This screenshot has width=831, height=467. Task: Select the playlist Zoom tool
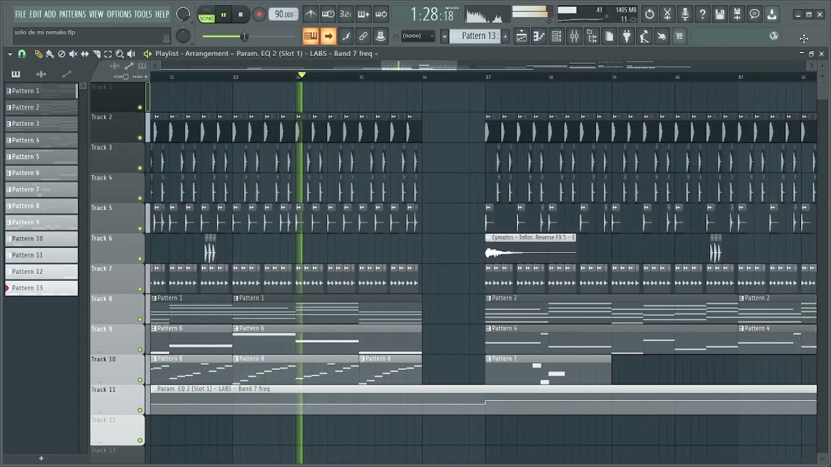point(120,54)
